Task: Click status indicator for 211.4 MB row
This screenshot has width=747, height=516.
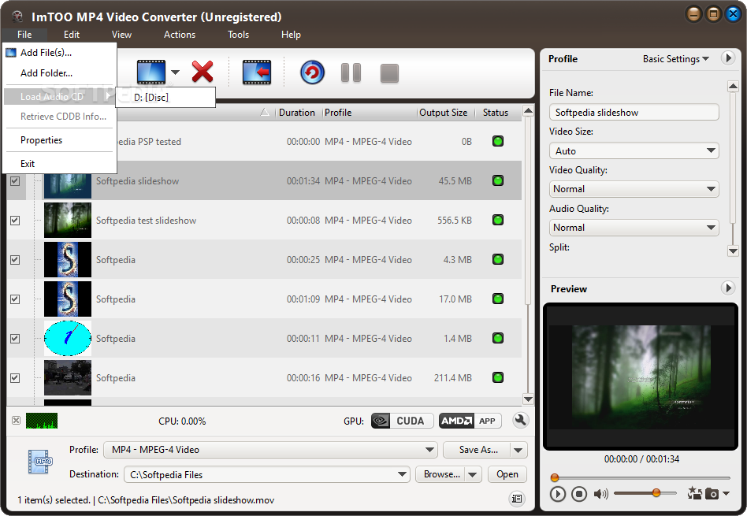Action: tap(498, 377)
